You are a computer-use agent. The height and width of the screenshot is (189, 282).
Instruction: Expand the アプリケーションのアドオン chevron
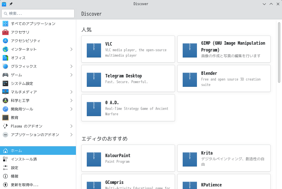pyautogui.click(x=71, y=135)
